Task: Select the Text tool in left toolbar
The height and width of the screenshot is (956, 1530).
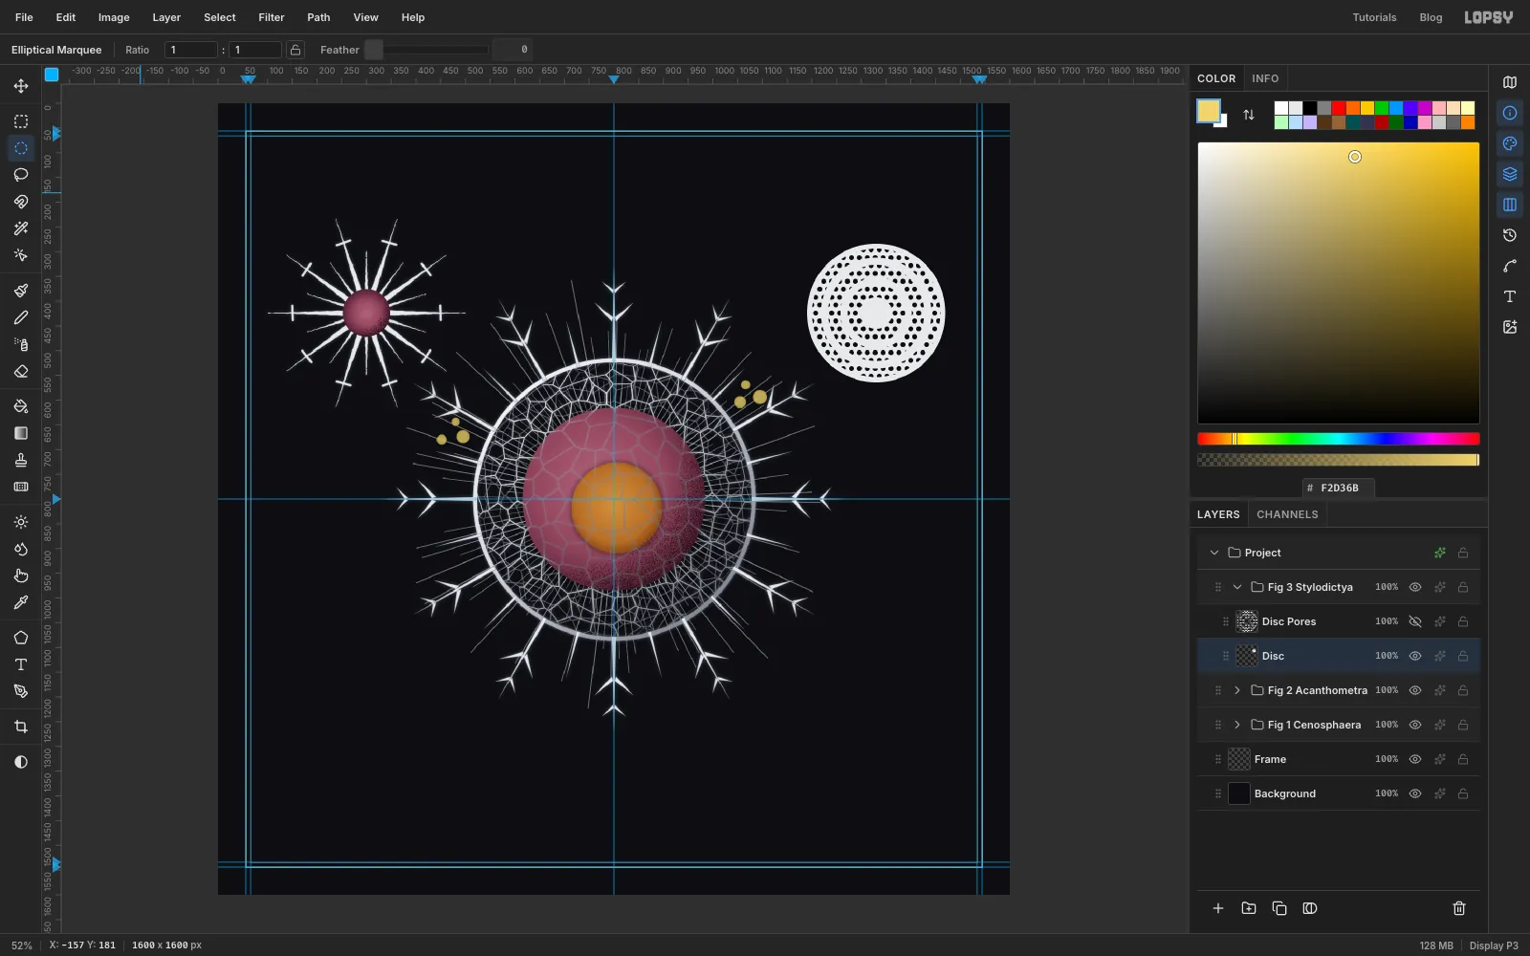Action: pos(21,664)
